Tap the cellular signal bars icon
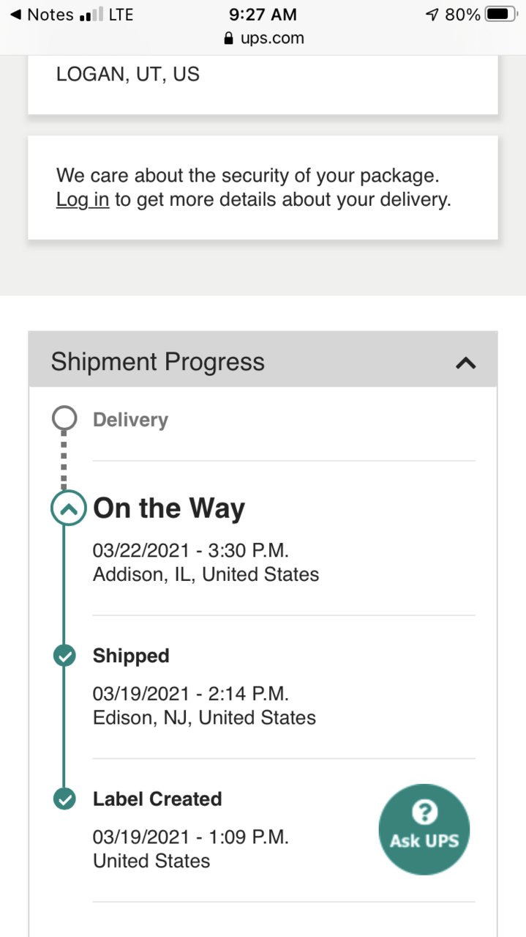The width and height of the screenshot is (526, 937). pos(90,15)
